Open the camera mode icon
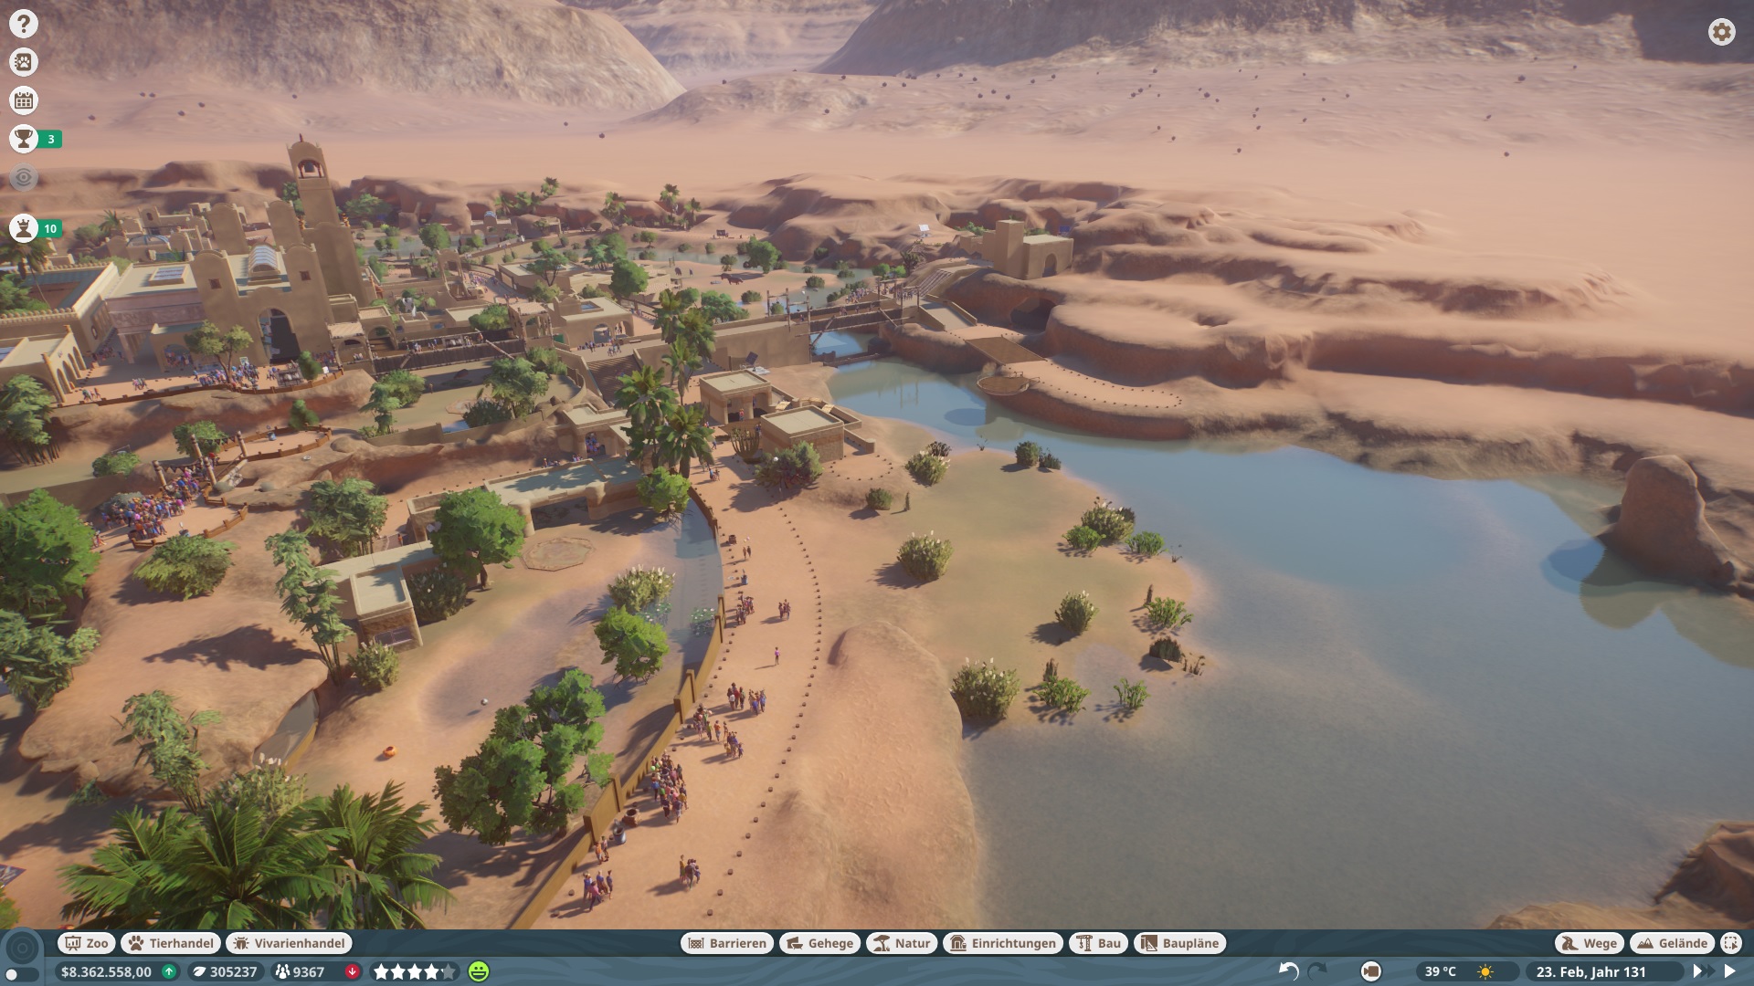This screenshot has width=1754, height=986. [x=1370, y=971]
